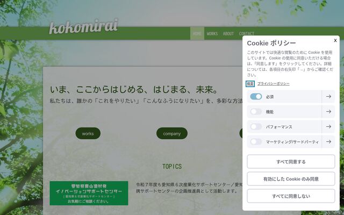Image resolution: width=344 pixels, height=215 pixels.
Task: Expand details arrow for パフォーマンス
Action: click(x=328, y=127)
